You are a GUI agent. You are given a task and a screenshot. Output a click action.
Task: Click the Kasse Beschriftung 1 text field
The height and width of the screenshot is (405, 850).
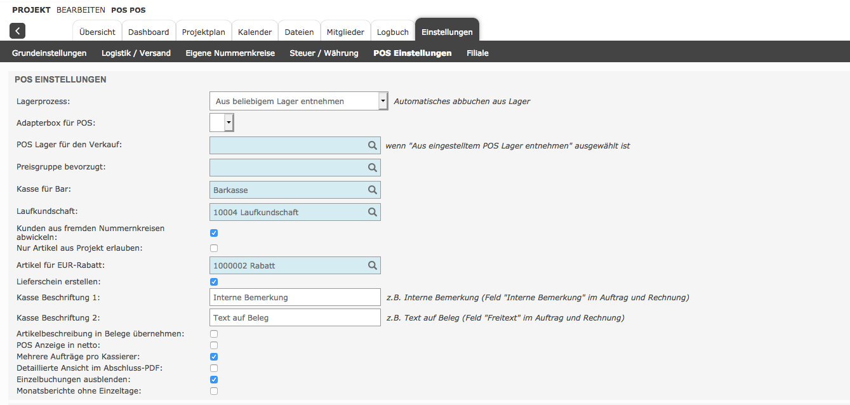pyautogui.click(x=295, y=298)
